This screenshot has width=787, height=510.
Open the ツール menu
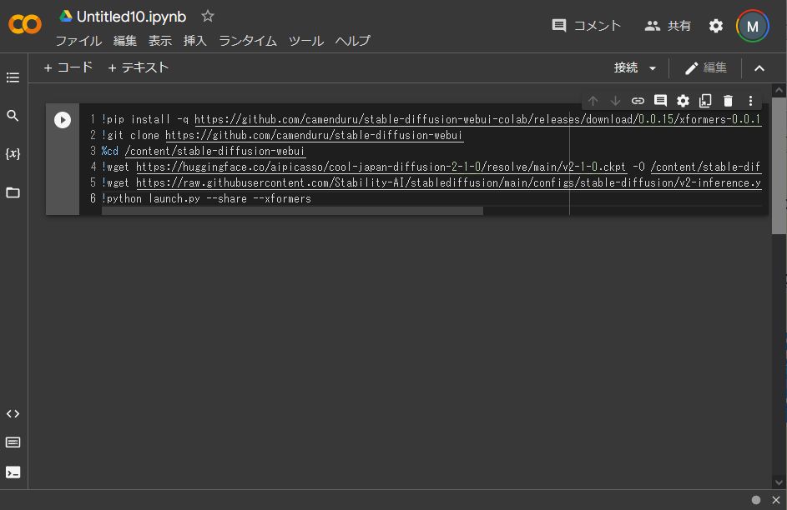tap(305, 41)
